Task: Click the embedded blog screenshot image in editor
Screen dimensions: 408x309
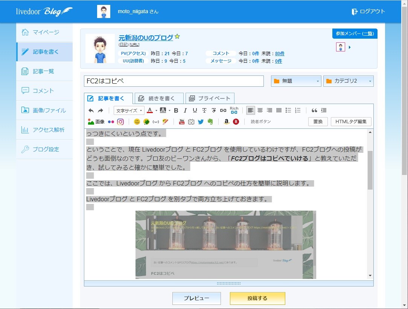Action: coord(225,244)
